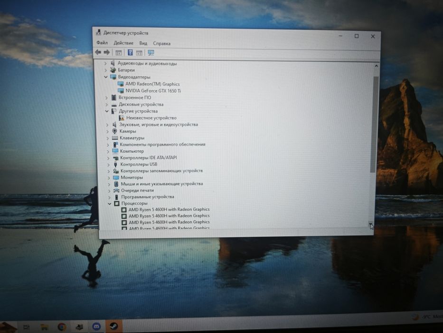
Task: Click the drive icon beside Дисковые устройства
Action: pos(114,105)
